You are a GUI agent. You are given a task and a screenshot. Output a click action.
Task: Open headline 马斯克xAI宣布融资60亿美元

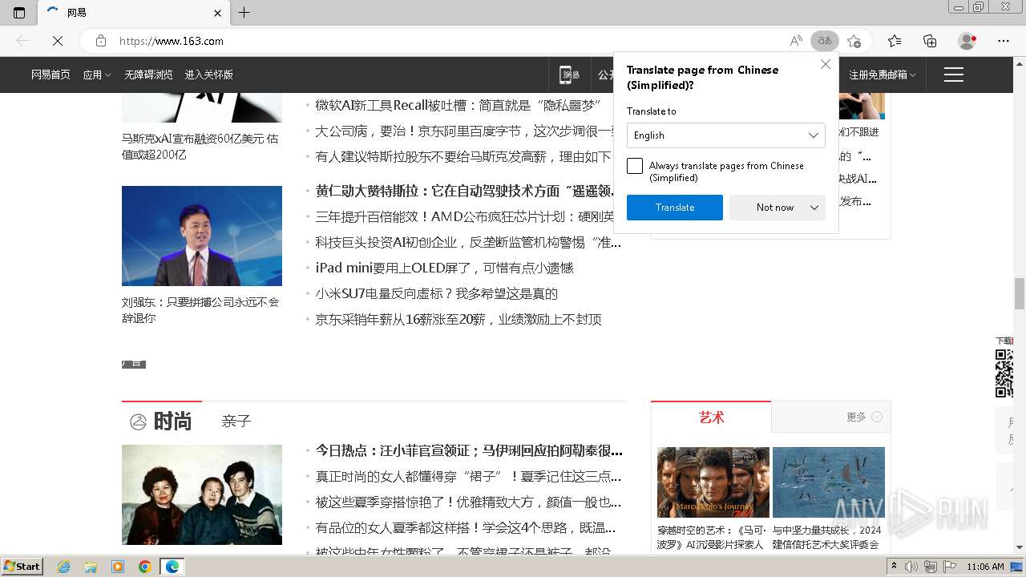pos(200,147)
